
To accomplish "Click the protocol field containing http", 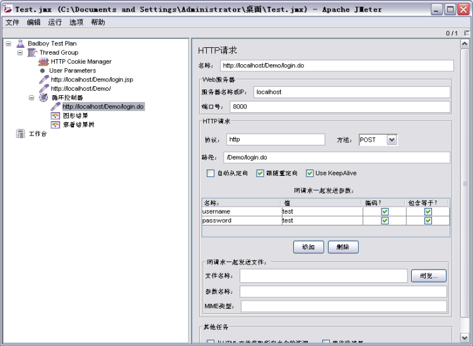I will click(x=276, y=139).
